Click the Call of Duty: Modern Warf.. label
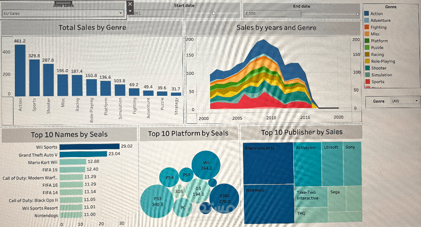 [x=30, y=178]
